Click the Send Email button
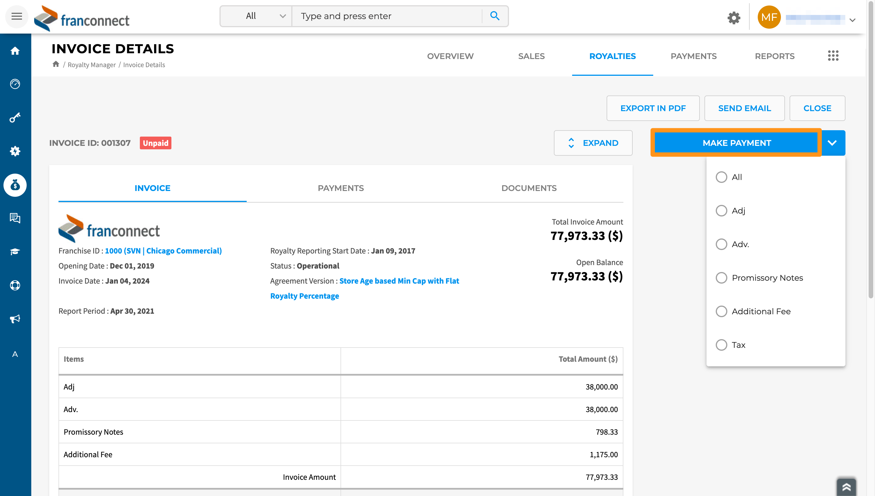Viewport: 875px width, 496px height. (744, 108)
